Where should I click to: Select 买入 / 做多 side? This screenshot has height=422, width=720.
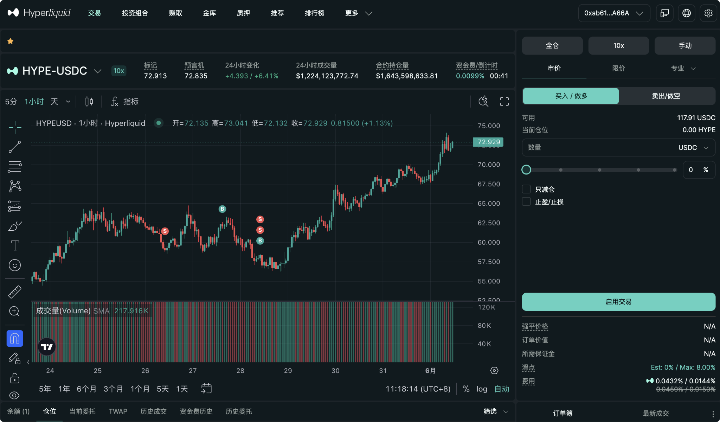571,96
